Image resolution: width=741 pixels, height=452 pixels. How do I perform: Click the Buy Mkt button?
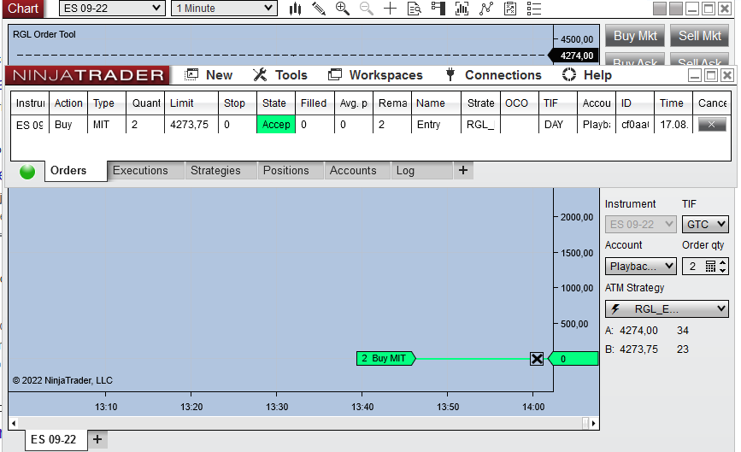(x=635, y=36)
